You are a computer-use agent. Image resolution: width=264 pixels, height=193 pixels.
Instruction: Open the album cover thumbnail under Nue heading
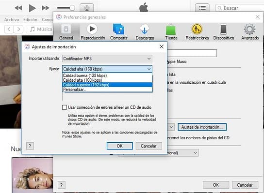[x=33, y=175]
